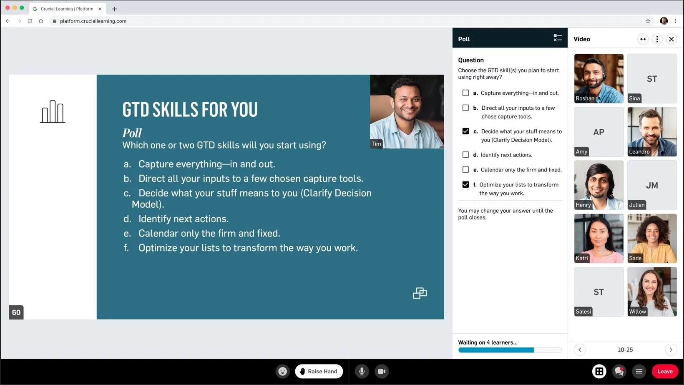Select the Crucial Learning Platform browser tab
Screen dimensions: 684x385
tap(67, 9)
